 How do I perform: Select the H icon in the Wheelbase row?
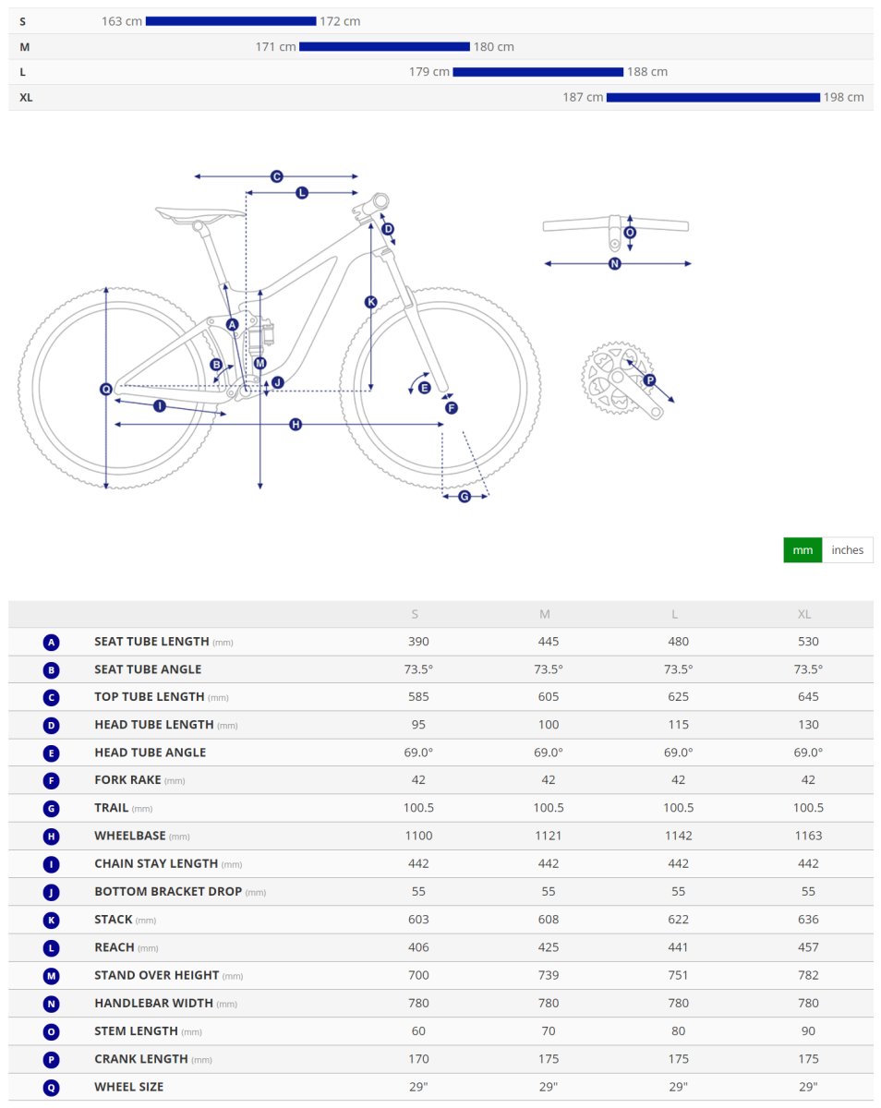click(52, 837)
